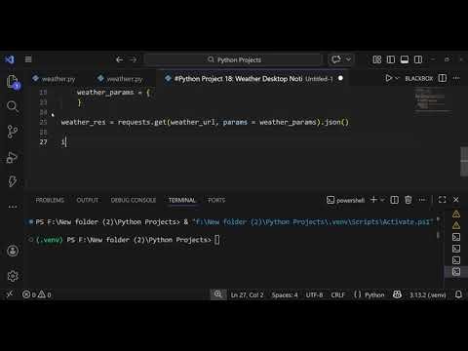Click the code minimap
468x351 pixels.
pos(432,100)
